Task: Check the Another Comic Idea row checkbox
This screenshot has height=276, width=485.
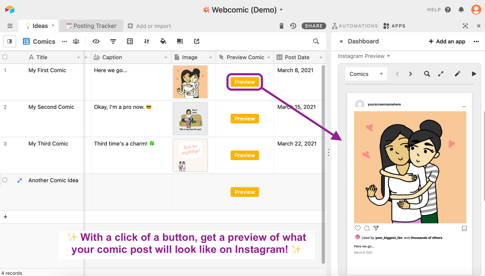Action: pos(5,180)
